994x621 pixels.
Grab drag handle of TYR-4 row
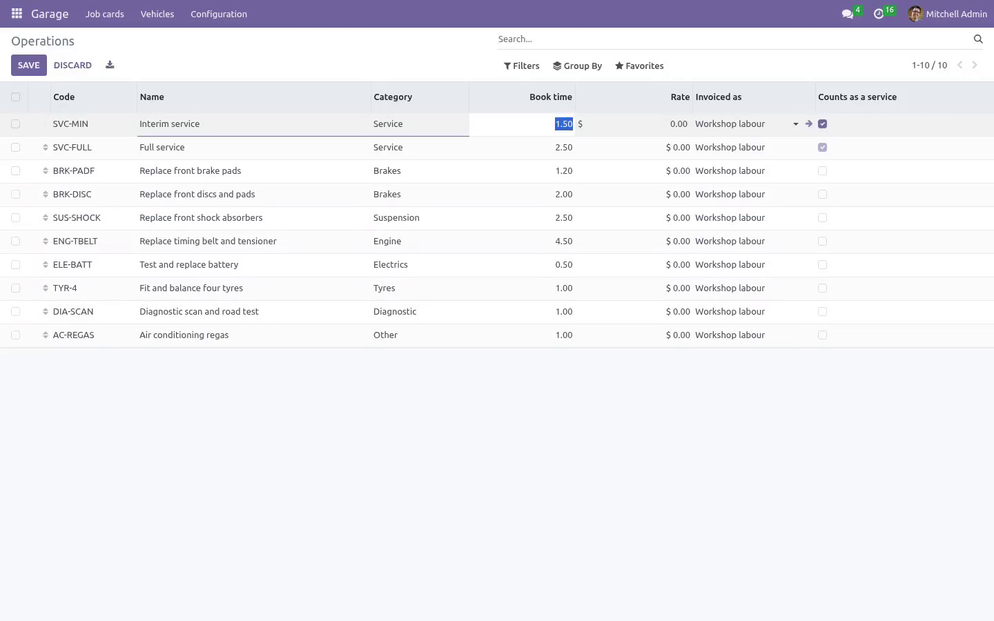click(46, 288)
